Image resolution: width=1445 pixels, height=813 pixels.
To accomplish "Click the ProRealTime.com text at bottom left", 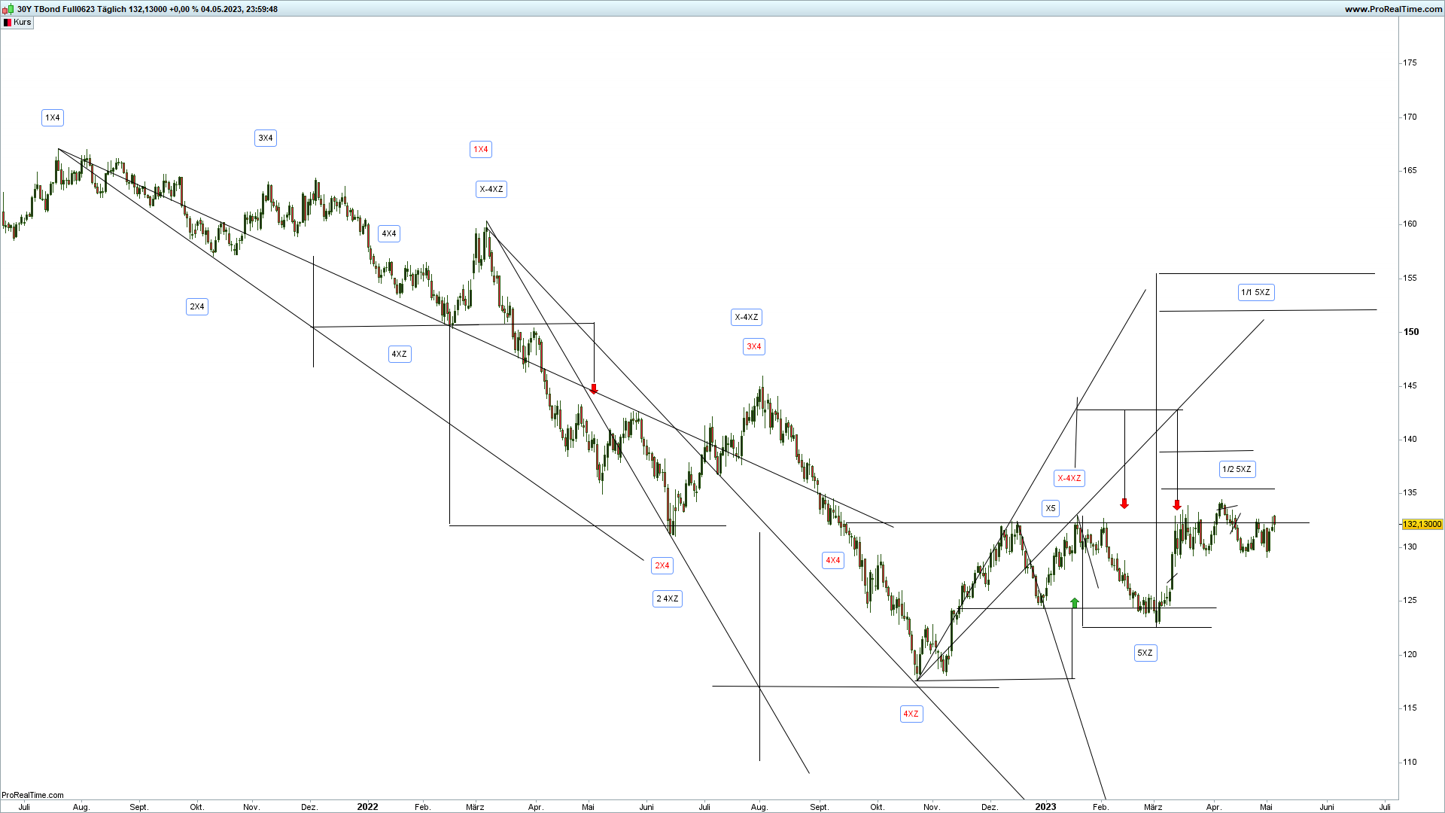I will point(32,795).
